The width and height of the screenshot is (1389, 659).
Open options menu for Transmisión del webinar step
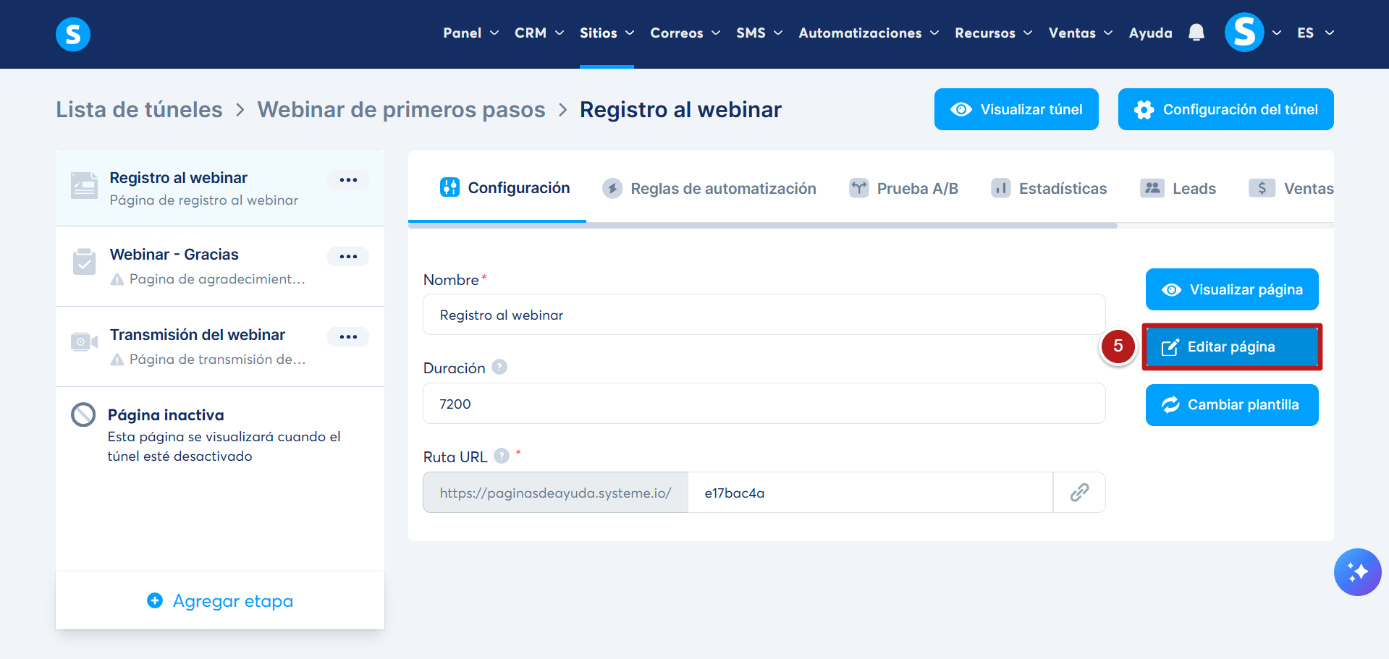pos(348,336)
